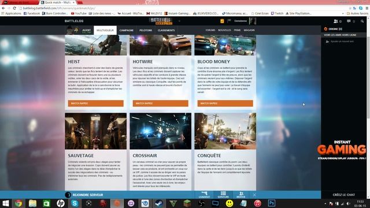Screen dimensions: 370x208
Task: Open the orange notifications icon
Action: tap(222, 21)
